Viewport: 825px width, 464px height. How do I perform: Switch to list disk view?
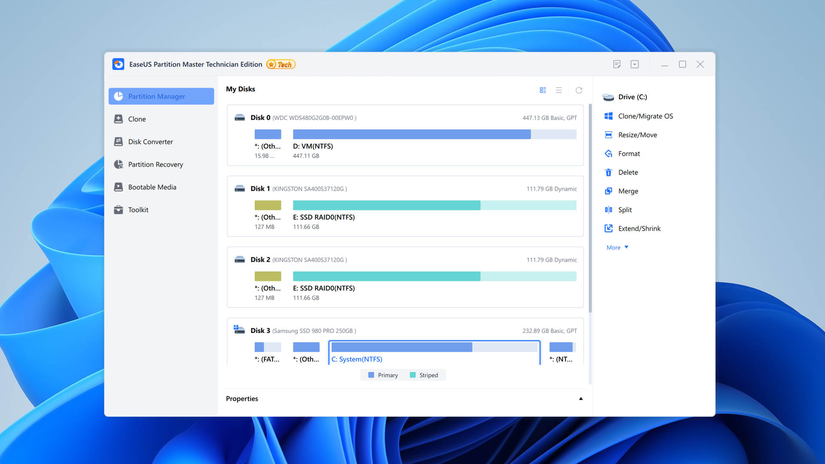point(559,90)
